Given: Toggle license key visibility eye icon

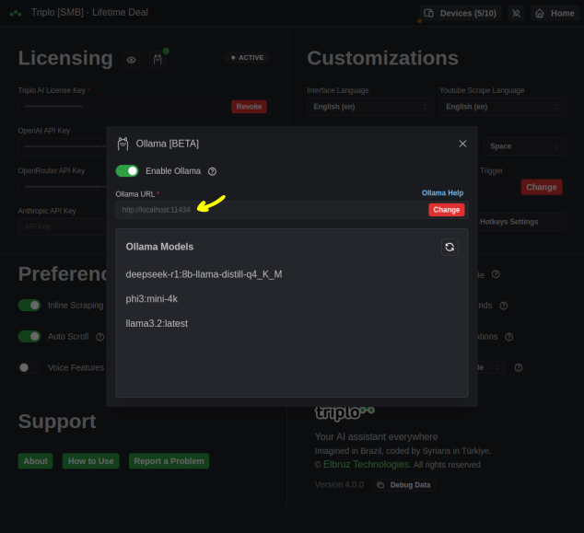Looking at the screenshot, I should tap(131, 60).
